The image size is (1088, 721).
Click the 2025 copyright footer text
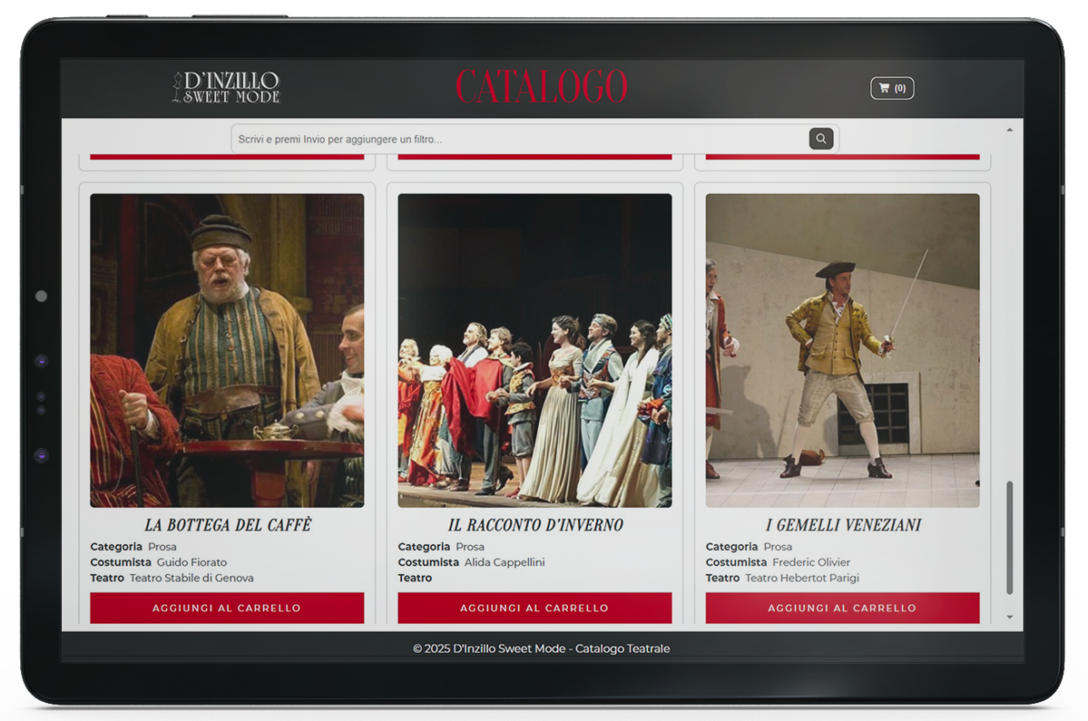pyautogui.click(x=541, y=649)
